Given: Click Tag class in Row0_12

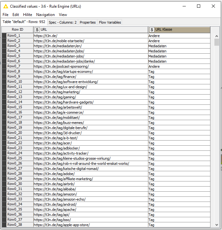Looking at the screenshot, I should [x=179, y=92].
